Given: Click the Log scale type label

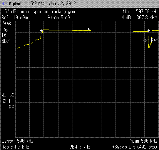Looking at the screenshot, I should pyautogui.click(x=5, y=29).
